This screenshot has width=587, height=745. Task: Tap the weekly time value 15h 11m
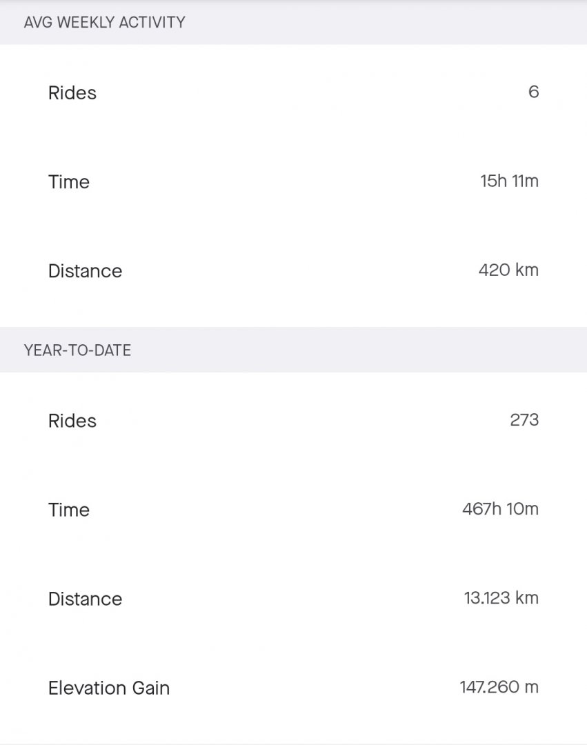pyautogui.click(x=509, y=181)
